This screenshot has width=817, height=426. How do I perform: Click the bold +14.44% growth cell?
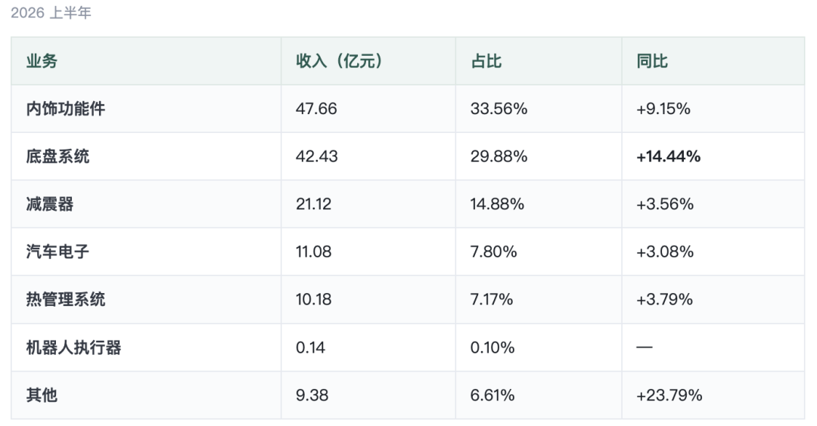pyautogui.click(x=669, y=156)
